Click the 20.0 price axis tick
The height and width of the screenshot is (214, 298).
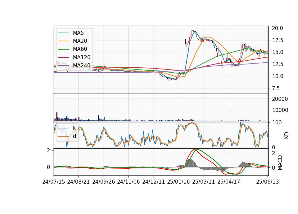(x=277, y=28)
